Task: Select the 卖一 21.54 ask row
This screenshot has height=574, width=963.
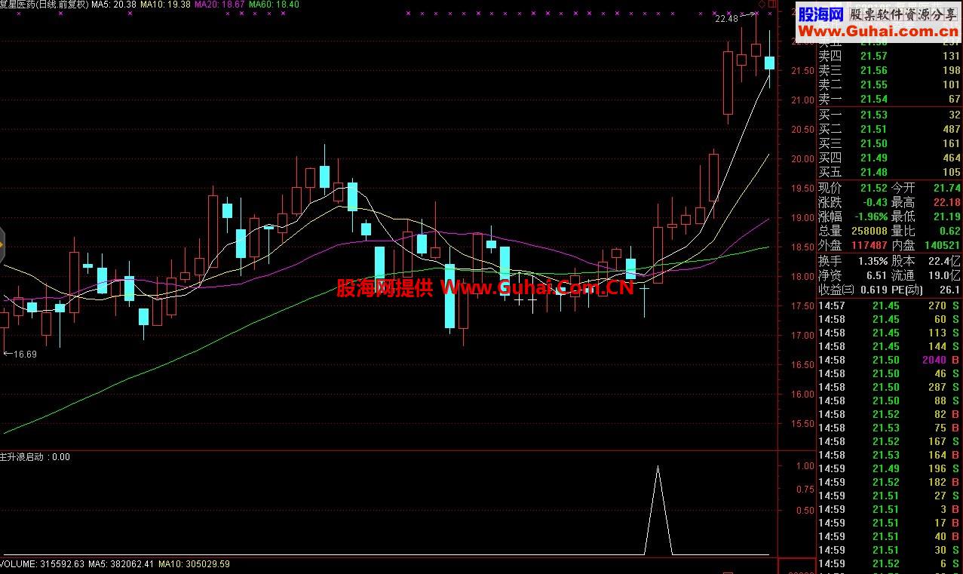Action: click(x=890, y=99)
